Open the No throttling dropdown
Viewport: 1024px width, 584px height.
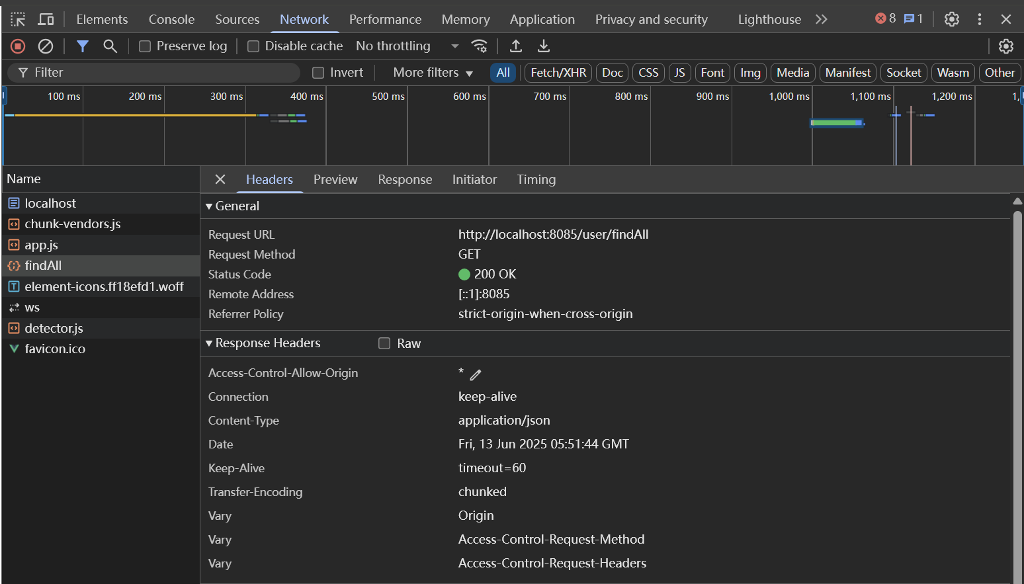click(407, 46)
